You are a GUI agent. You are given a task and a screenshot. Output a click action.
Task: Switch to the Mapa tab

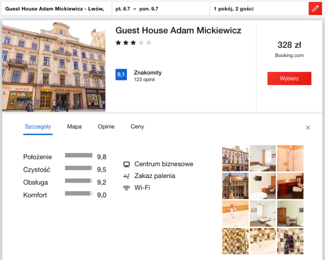pos(74,127)
